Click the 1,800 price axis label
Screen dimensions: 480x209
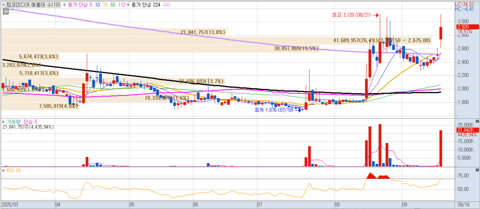463,102
